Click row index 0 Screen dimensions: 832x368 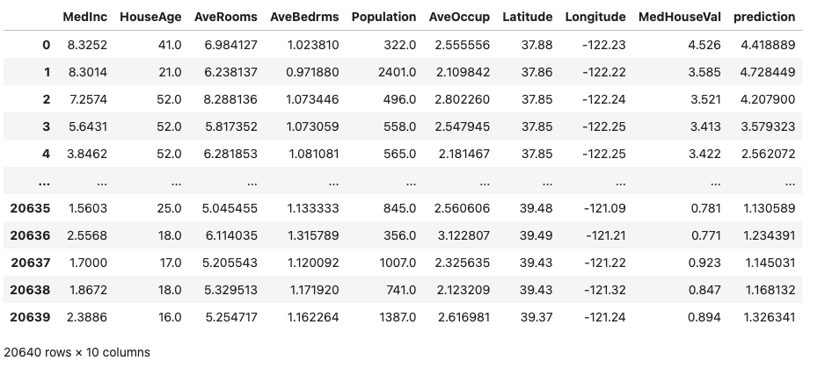pos(46,45)
